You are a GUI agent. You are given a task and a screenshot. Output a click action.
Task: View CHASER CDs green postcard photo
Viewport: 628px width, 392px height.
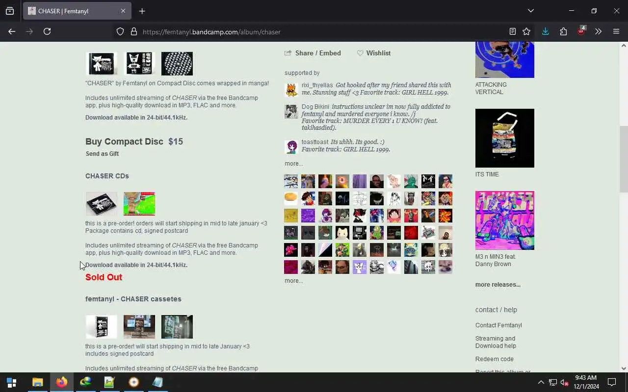139,204
